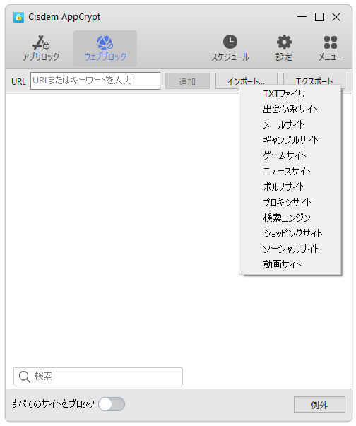This screenshot has width=356, height=426.
Task: Toggle すべてのサイトをブロック switch
Action: (x=112, y=404)
